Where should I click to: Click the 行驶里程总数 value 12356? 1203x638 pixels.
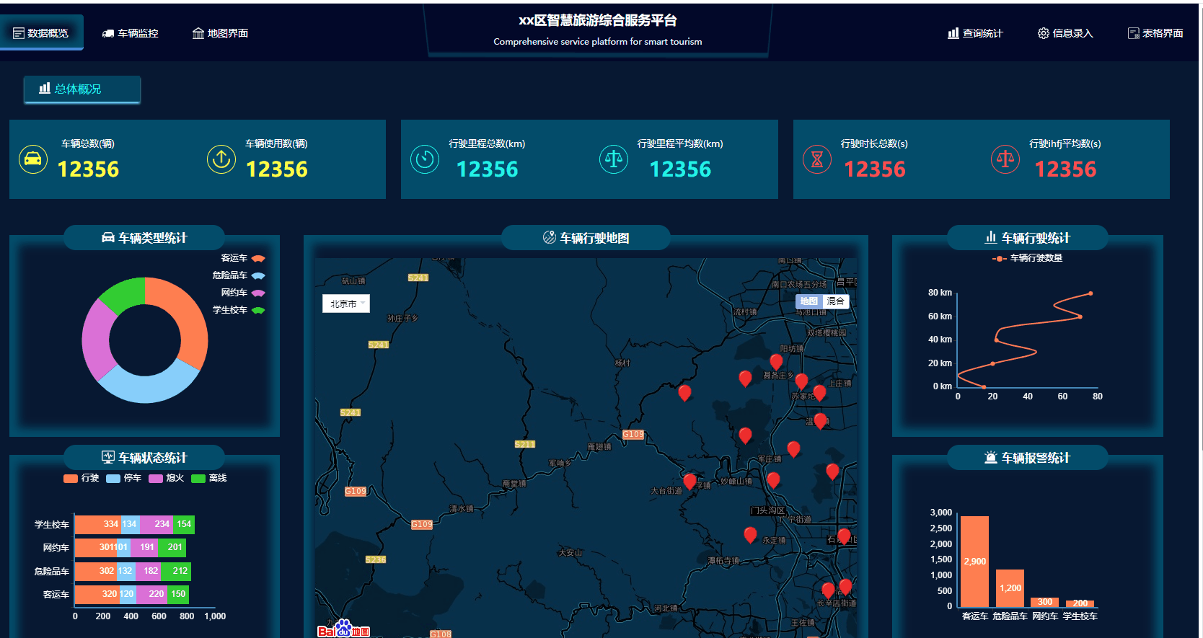pos(488,169)
